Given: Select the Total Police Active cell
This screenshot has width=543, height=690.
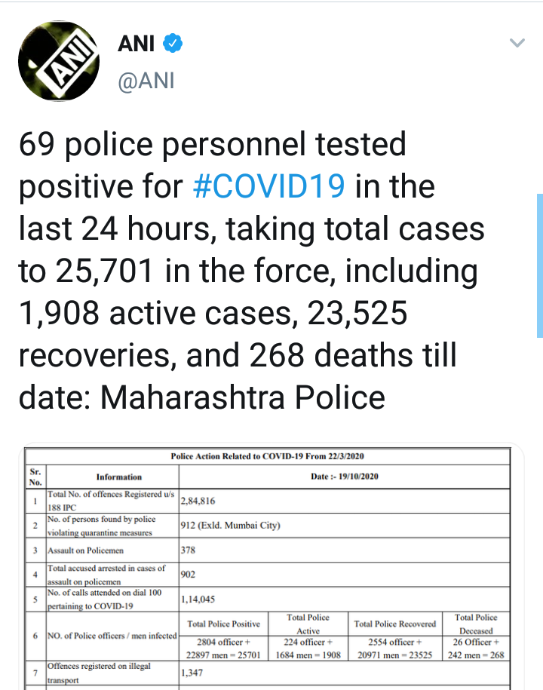Looking at the screenshot, I should click(308, 624).
